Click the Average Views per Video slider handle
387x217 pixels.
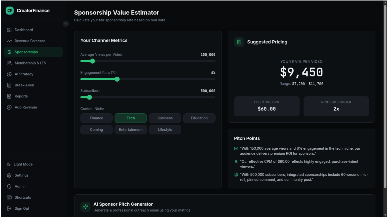pyautogui.click(x=92, y=61)
